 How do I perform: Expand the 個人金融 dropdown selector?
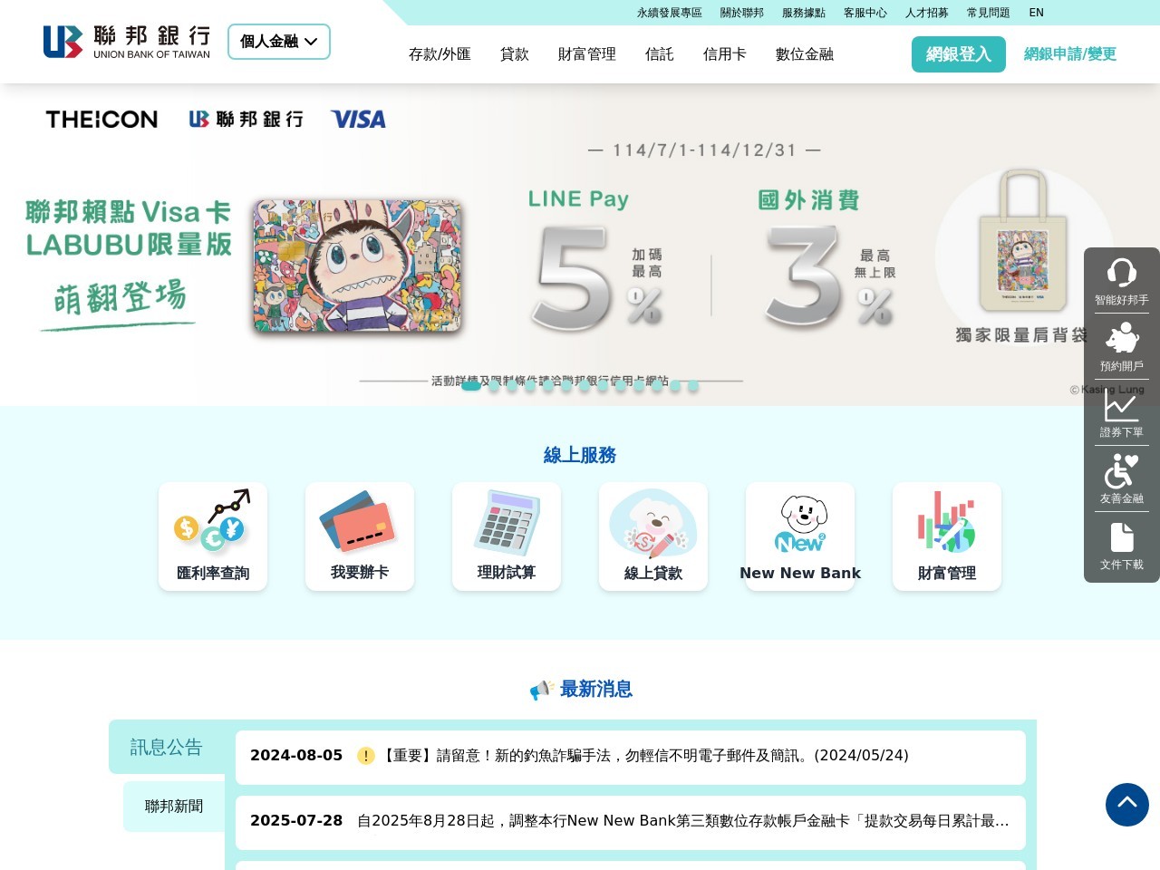(279, 42)
